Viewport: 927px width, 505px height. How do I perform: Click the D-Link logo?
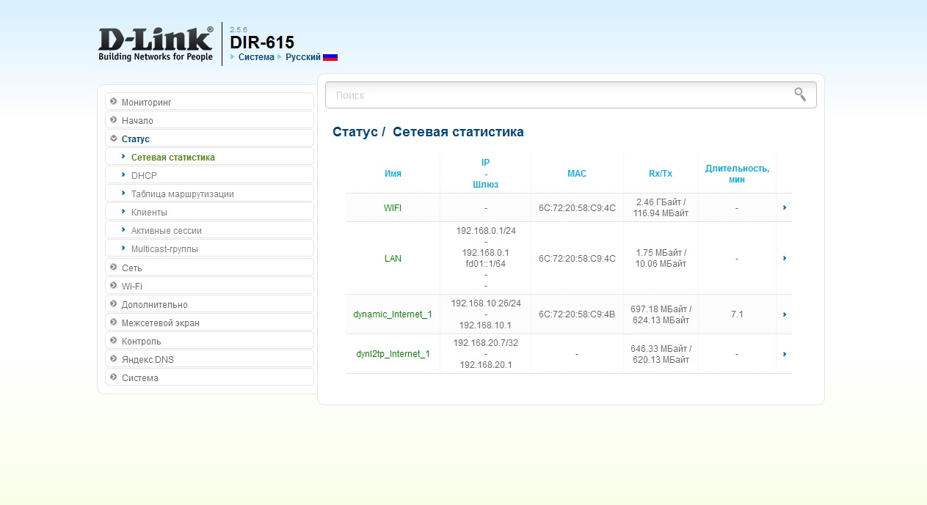point(156,44)
